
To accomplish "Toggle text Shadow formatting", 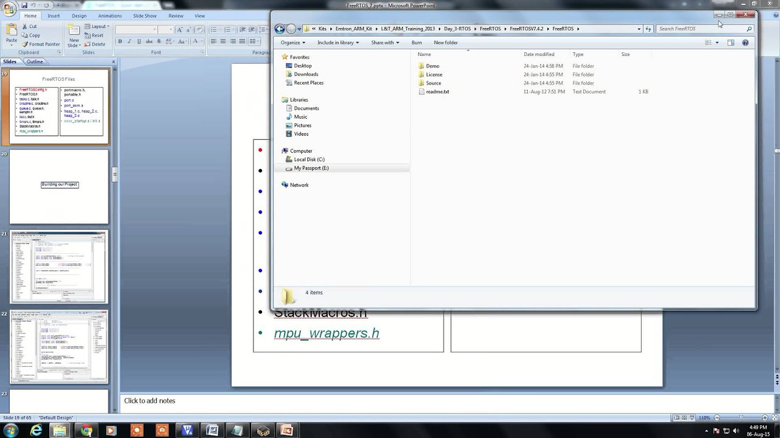I will click(x=158, y=41).
